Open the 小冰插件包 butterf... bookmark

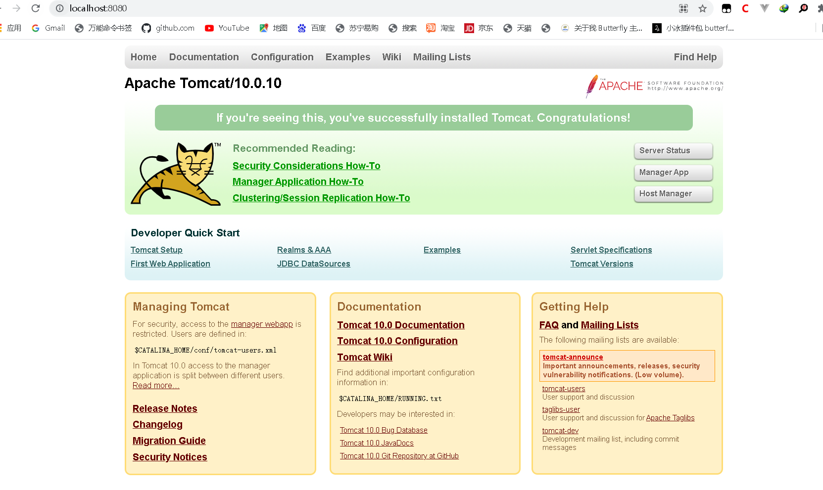point(693,28)
